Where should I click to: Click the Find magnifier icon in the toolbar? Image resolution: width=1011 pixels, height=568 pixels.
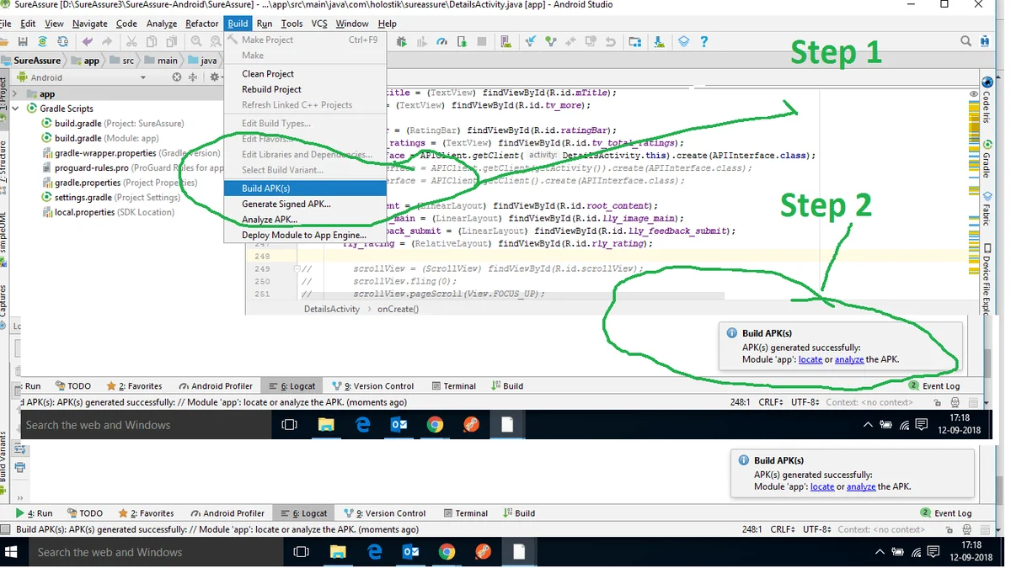195,41
